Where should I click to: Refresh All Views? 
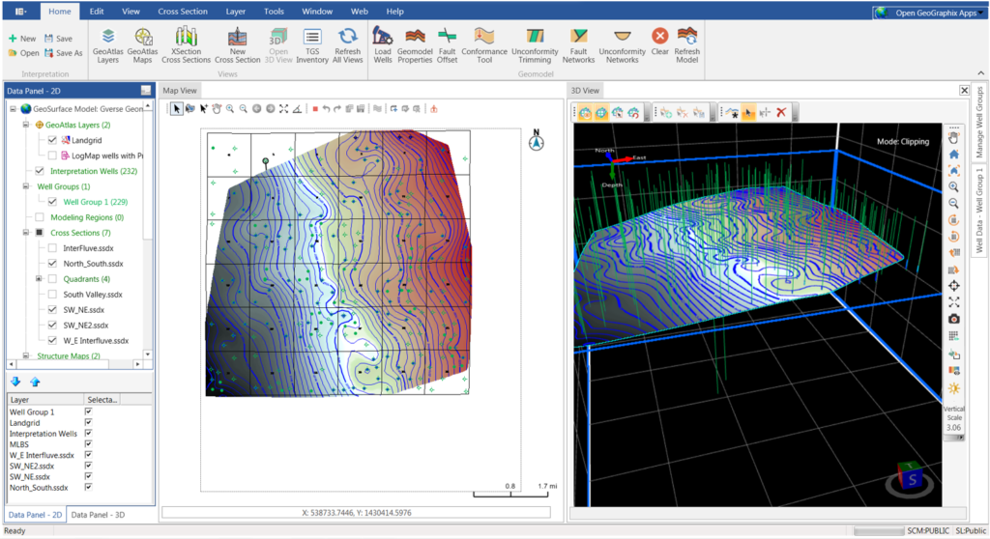[x=347, y=45]
